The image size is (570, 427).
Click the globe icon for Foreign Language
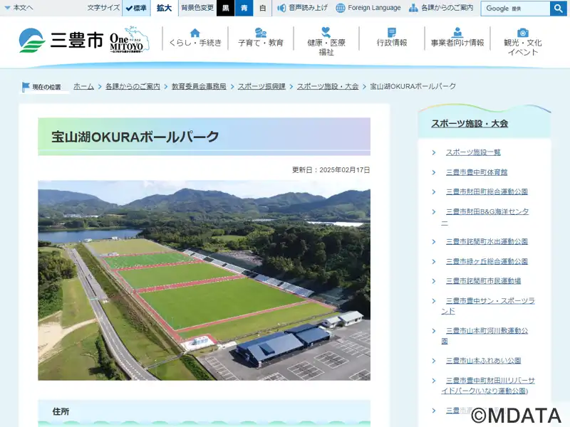tap(341, 8)
